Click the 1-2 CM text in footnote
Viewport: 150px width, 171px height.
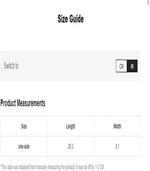(x=100, y=167)
